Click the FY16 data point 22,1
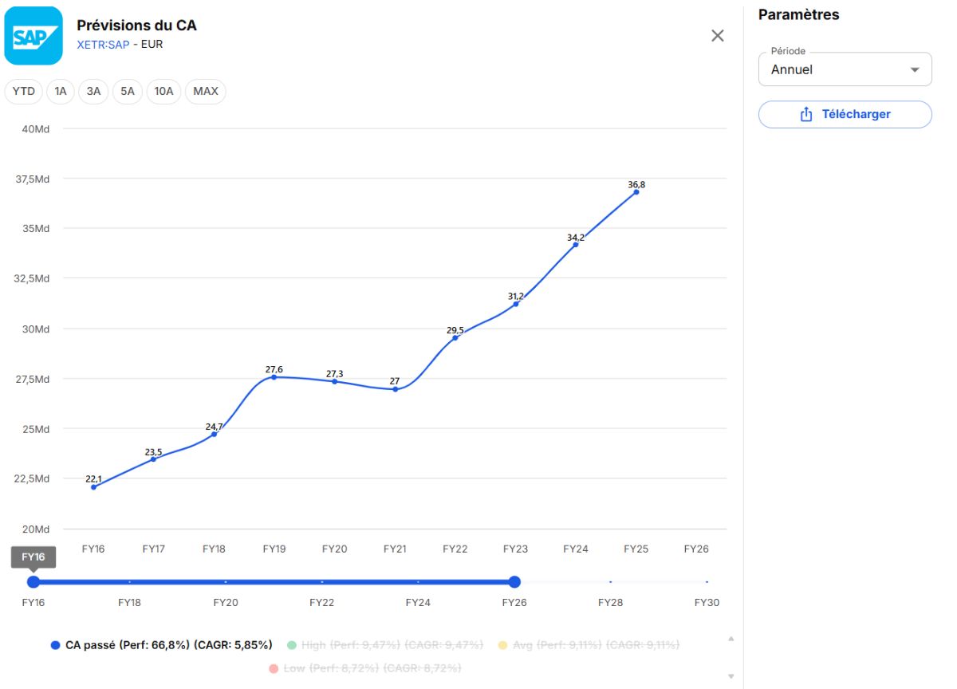957x689 pixels. pos(93,486)
